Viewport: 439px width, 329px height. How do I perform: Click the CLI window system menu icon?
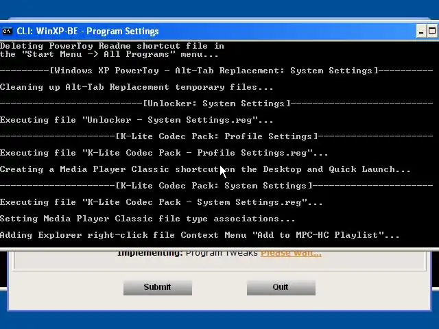(x=7, y=31)
